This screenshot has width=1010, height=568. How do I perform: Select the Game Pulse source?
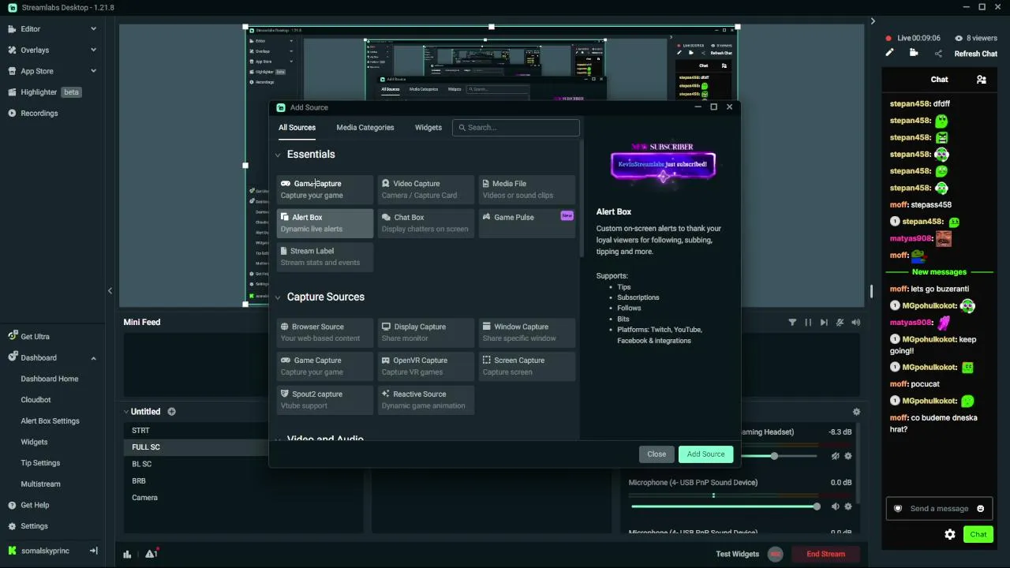coord(526,223)
